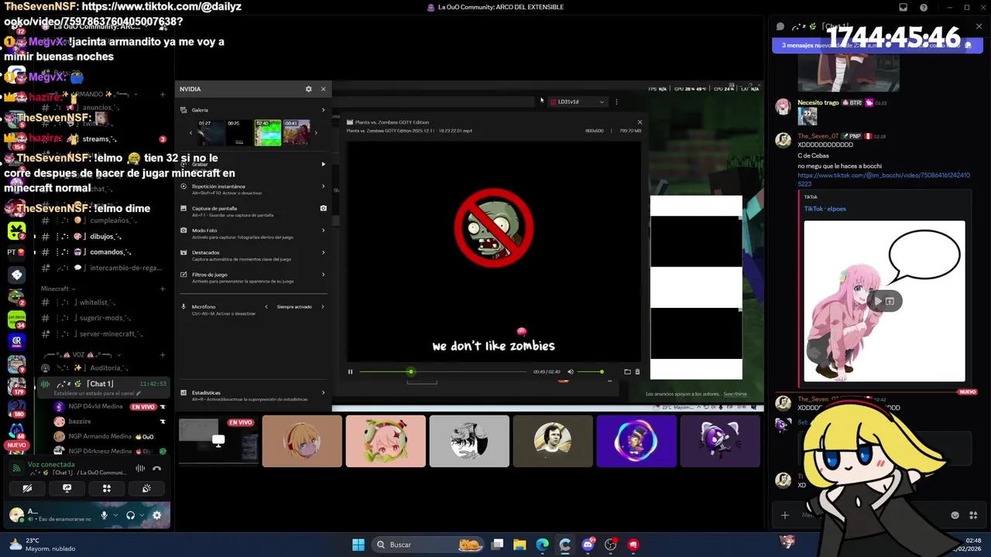Open attachment plus button in chat
This screenshot has width=991, height=557.
pyautogui.click(x=785, y=515)
